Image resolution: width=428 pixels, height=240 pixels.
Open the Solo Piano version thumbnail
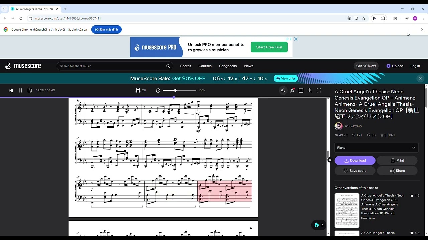pos(347,210)
